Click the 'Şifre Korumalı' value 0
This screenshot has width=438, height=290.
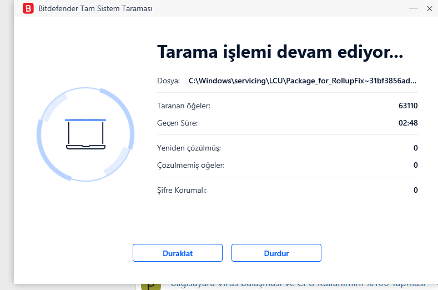(x=416, y=191)
